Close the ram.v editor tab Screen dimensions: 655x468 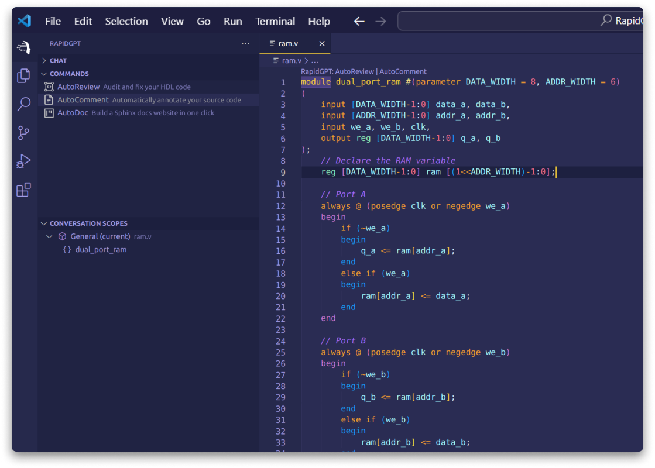pyautogui.click(x=322, y=43)
